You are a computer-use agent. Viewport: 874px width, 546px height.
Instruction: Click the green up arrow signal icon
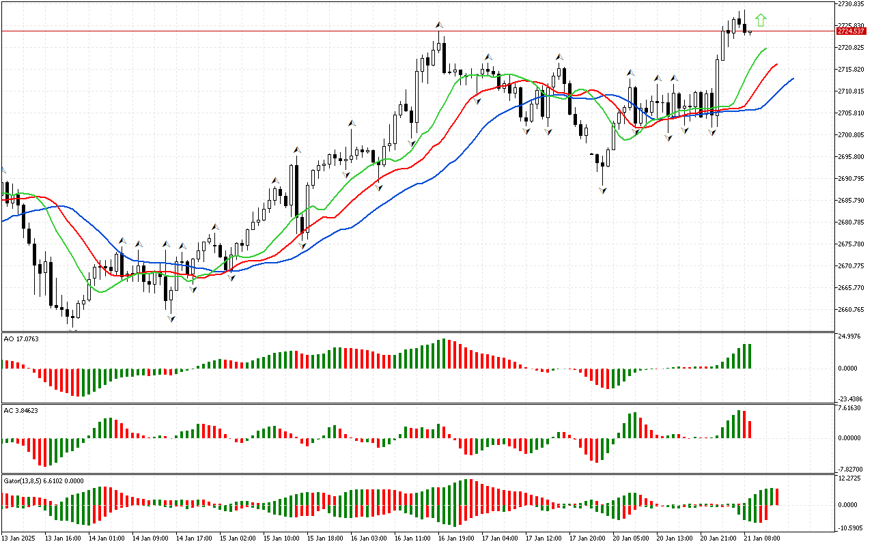761,20
